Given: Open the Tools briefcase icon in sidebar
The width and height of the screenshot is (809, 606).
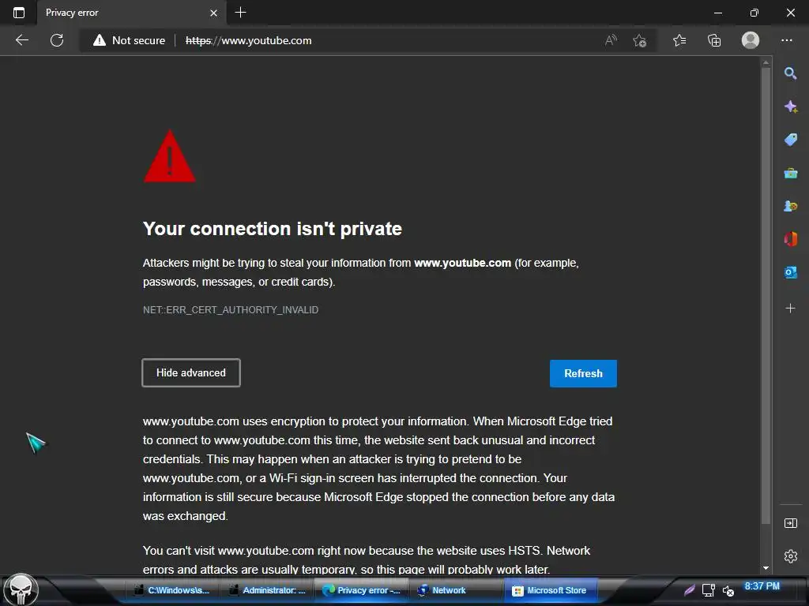Looking at the screenshot, I should (x=790, y=173).
